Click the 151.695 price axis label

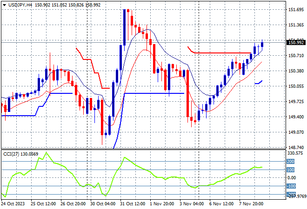point(297,10)
